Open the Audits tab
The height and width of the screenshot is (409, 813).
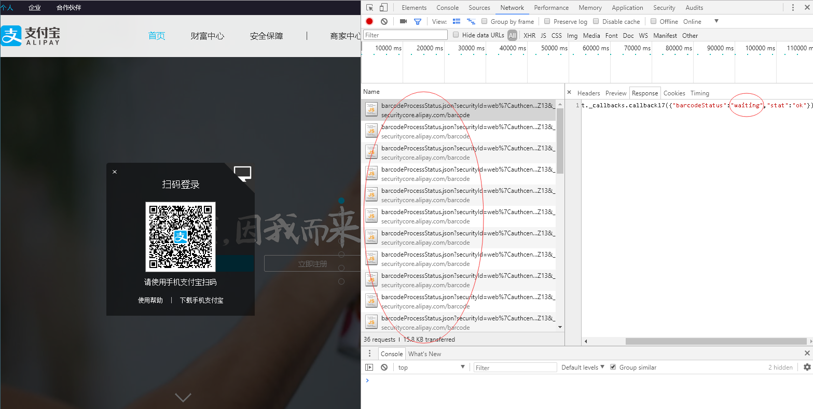(694, 7)
